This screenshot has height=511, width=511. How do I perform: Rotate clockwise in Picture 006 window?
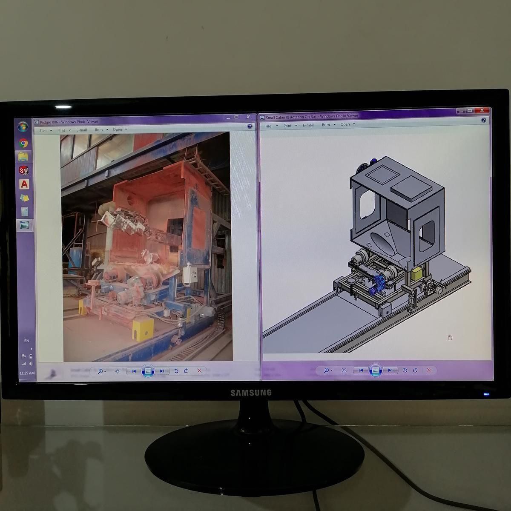(186, 371)
